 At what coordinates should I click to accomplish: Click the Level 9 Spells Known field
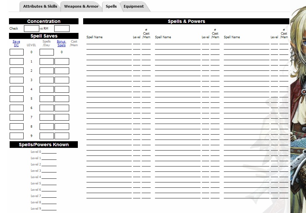coord(49,208)
